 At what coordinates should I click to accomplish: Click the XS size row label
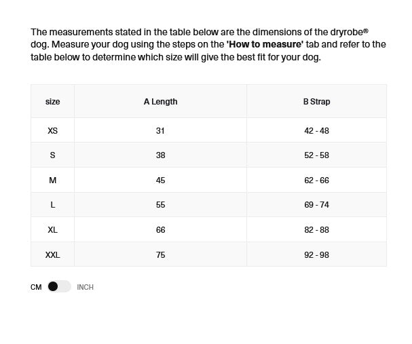pos(52,130)
